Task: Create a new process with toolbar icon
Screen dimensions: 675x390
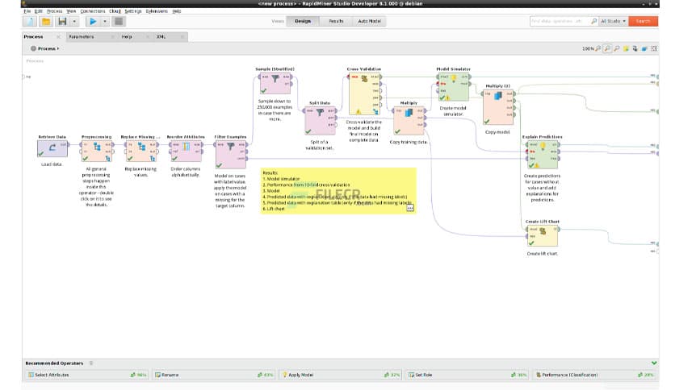Action: coord(30,21)
